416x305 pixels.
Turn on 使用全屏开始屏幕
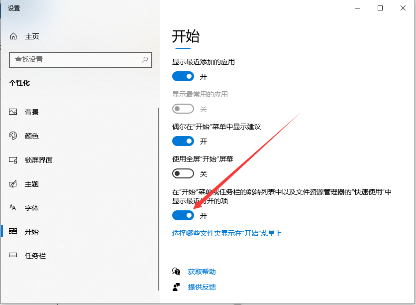[183, 173]
